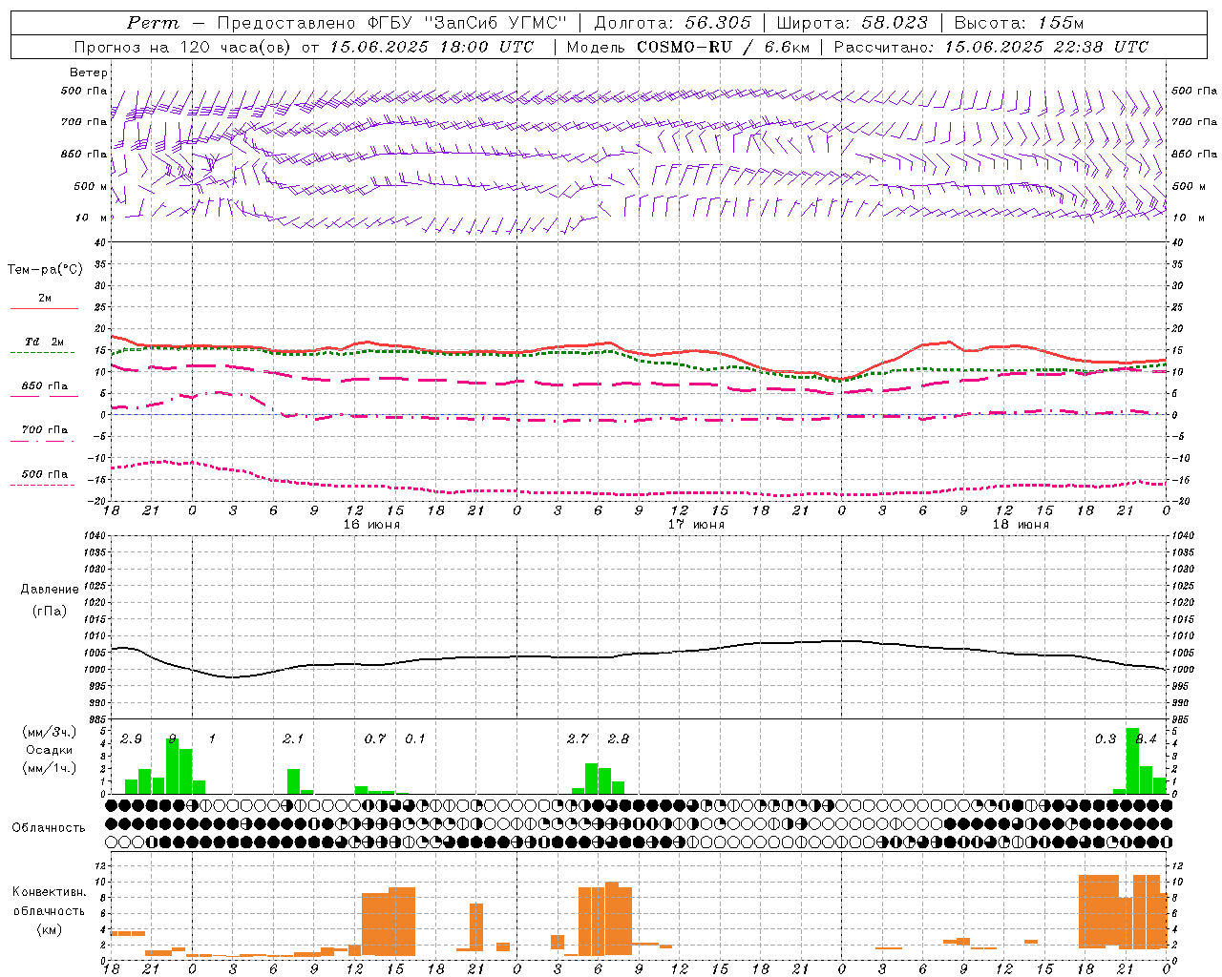This screenshot has width=1222, height=977.
Task: Click the '(мм/1ч.)' hourly precipitation unit label
Action: click(x=50, y=768)
